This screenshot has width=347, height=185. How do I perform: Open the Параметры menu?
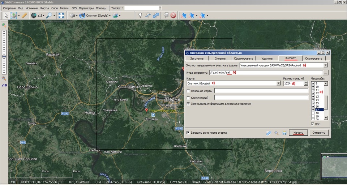[86, 8]
